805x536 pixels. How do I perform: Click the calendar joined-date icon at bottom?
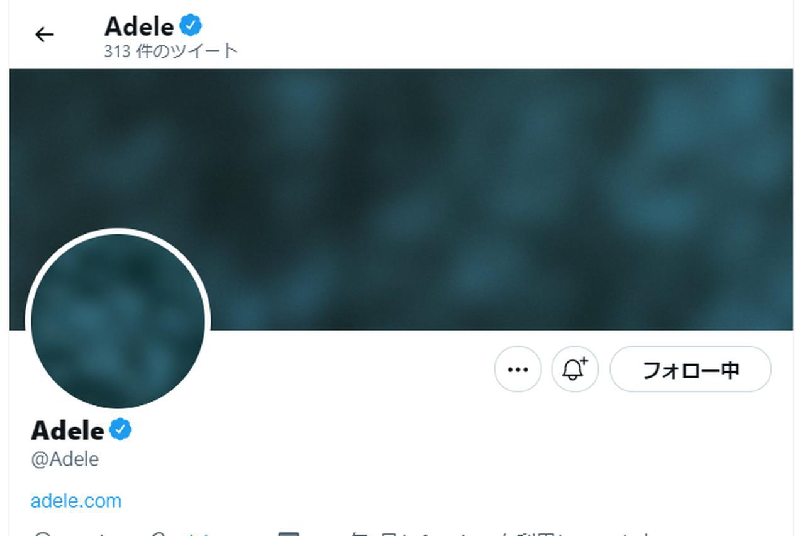(289, 533)
